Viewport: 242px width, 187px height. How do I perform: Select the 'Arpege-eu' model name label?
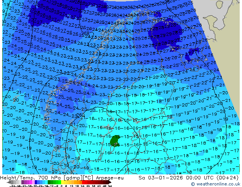coord(110,178)
